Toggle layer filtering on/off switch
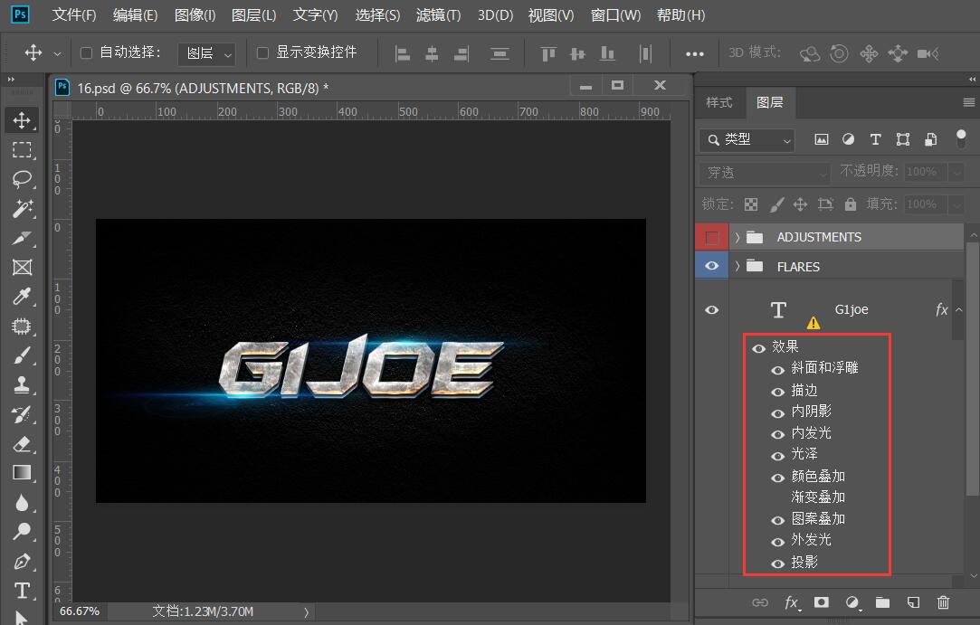Screen dimensions: 980x625 961,138
